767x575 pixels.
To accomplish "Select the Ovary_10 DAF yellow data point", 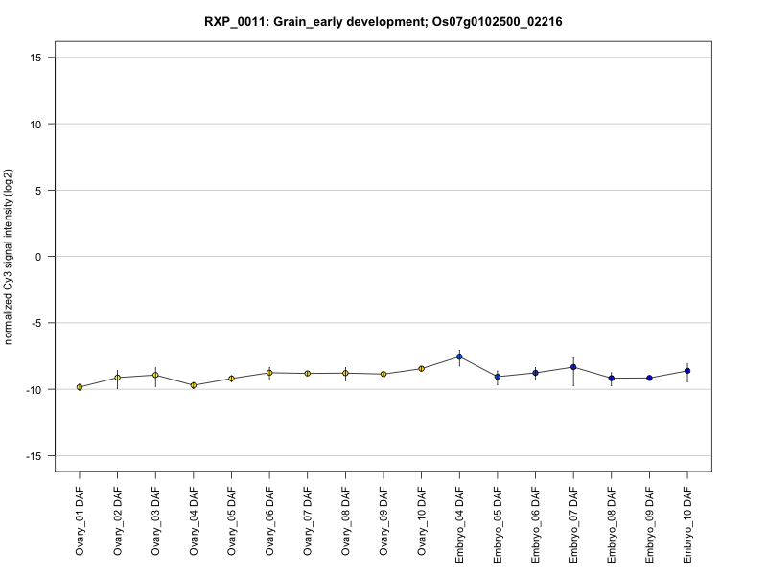I will coord(421,368).
